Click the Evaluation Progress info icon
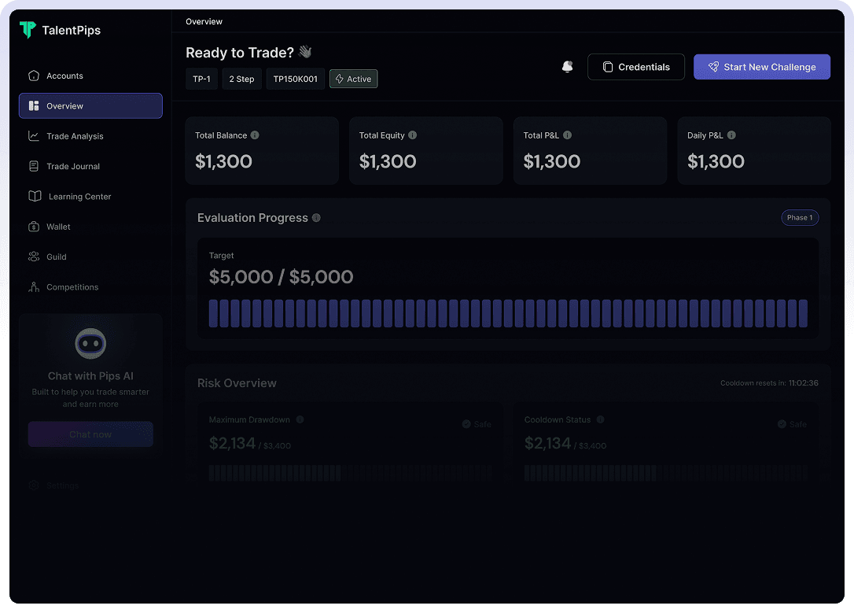The height and width of the screenshot is (613, 854). click(x=316, y=218)
